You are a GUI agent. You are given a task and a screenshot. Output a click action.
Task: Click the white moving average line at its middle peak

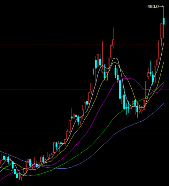pos(115,58)
